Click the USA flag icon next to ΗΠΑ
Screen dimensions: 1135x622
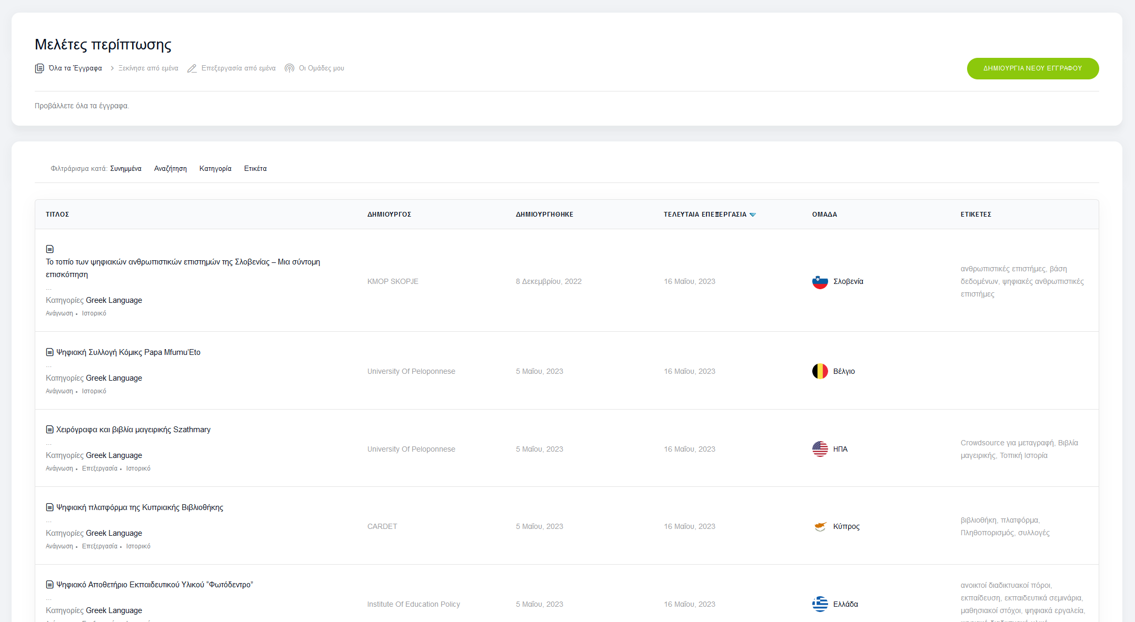click(x=820, y=449)
